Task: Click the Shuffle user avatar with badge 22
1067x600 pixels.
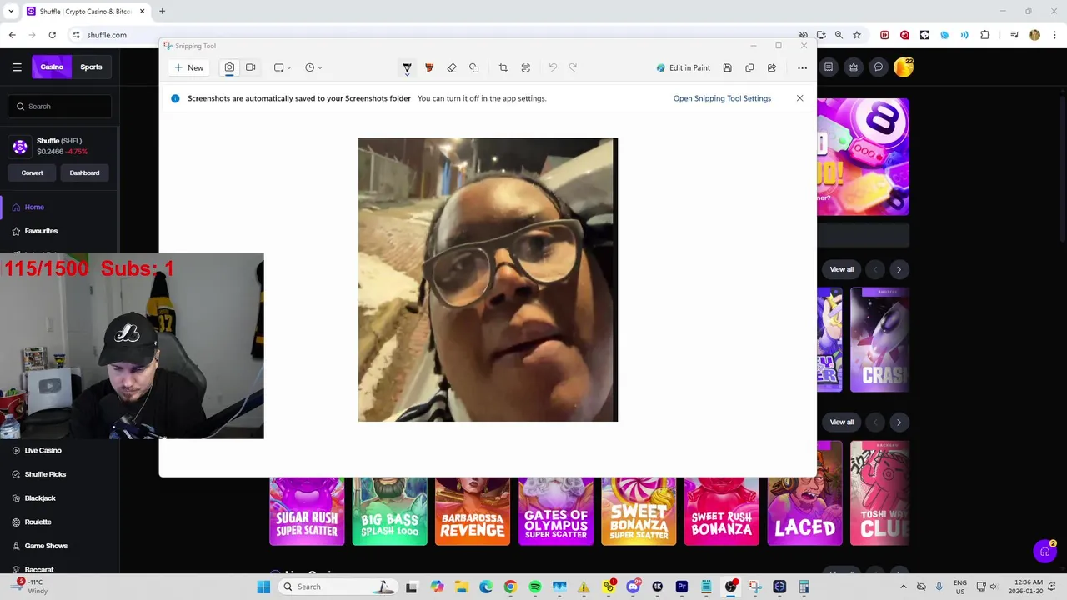Action: click(904, 67)
